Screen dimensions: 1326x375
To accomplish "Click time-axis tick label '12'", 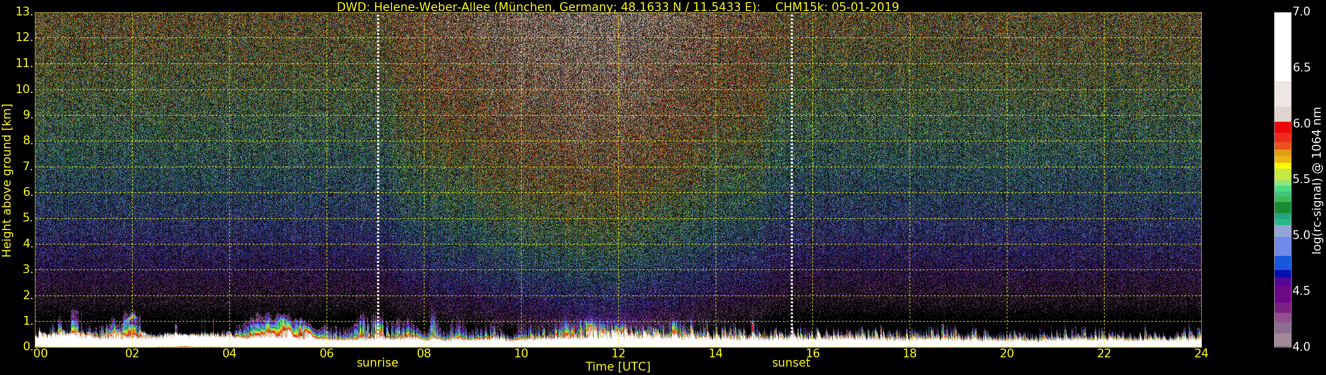I will [618, 353].
